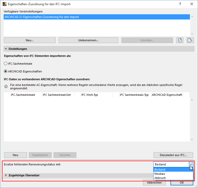This screenshot has width=198, height=188.
Task: Click the Umbenennen... button
Action: [x=88, y=40]
